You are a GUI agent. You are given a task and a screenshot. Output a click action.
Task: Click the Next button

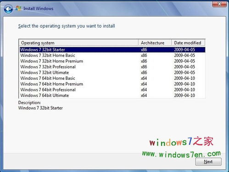coord(208,161)
